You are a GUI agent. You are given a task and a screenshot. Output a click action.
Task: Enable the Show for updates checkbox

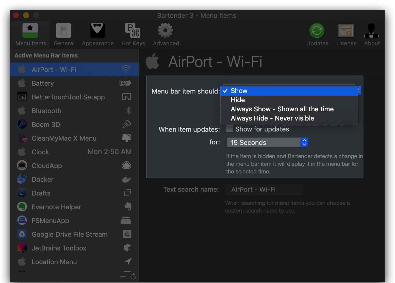[x=230, y=129]
